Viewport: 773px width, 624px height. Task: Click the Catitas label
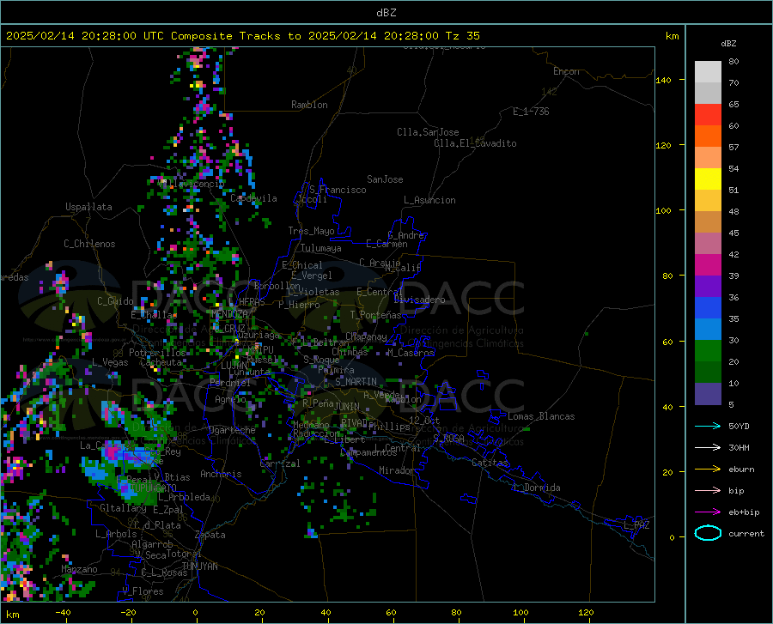coord(490,463)
